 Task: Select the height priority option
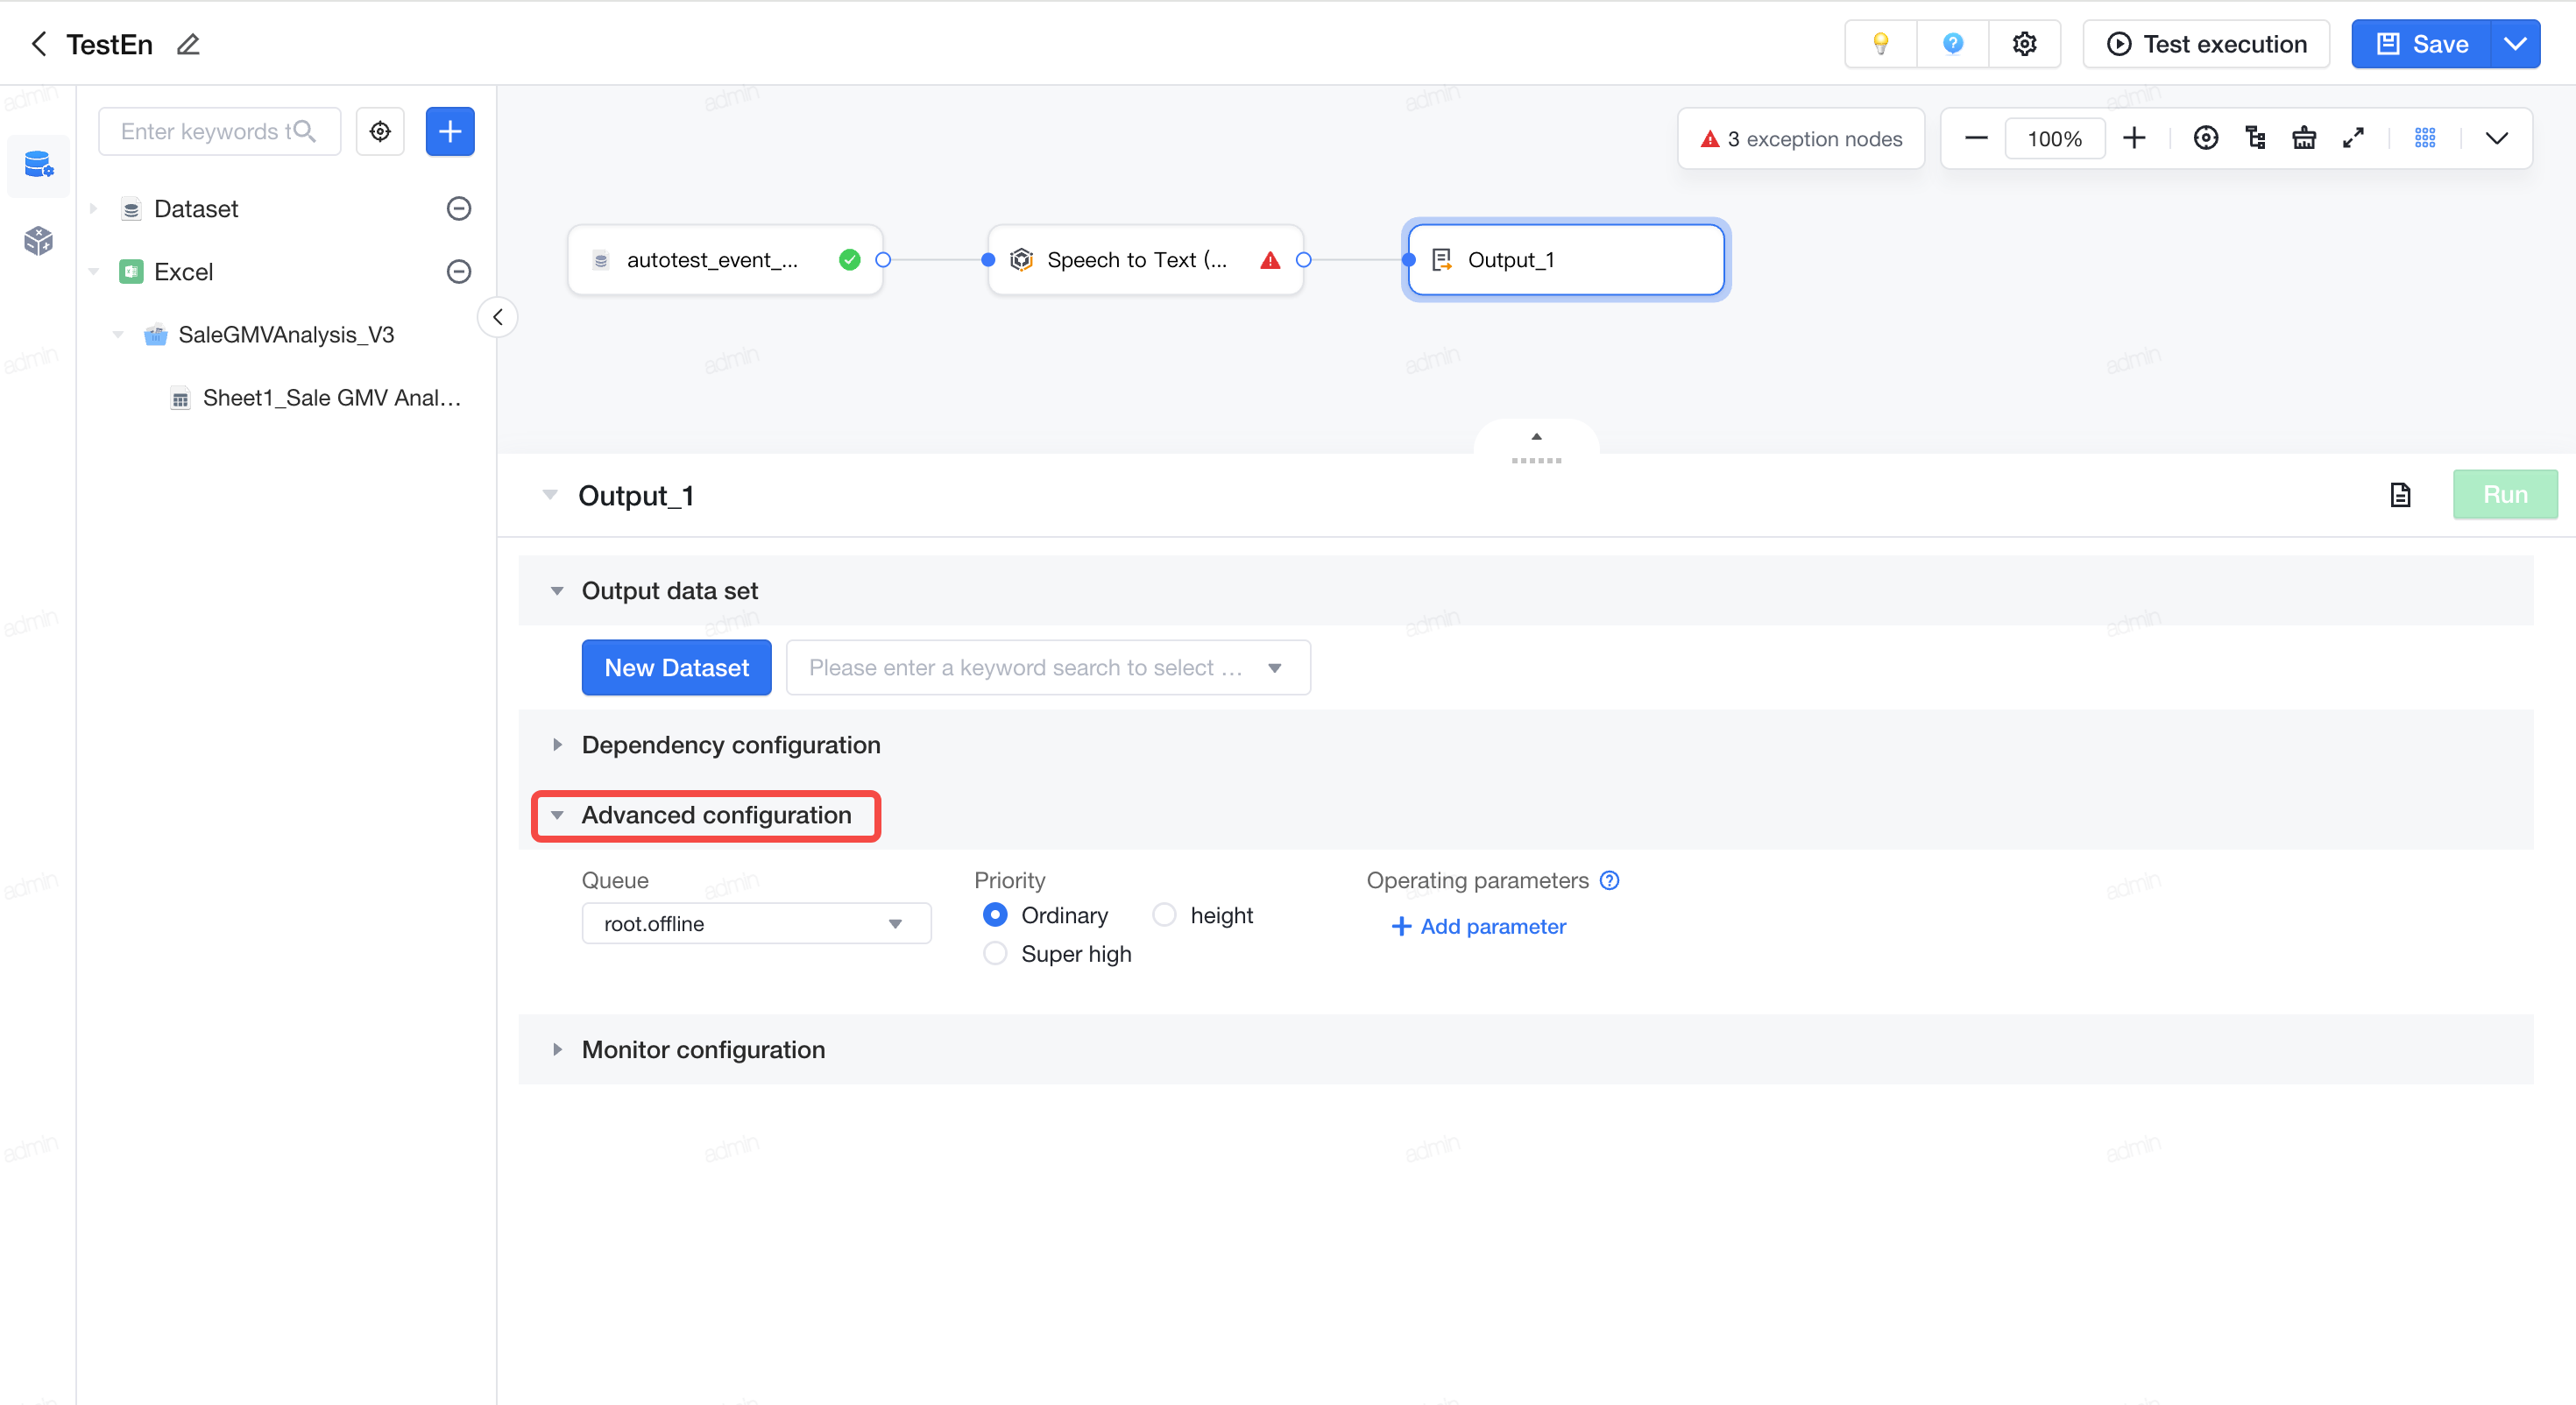(1164, 915)
